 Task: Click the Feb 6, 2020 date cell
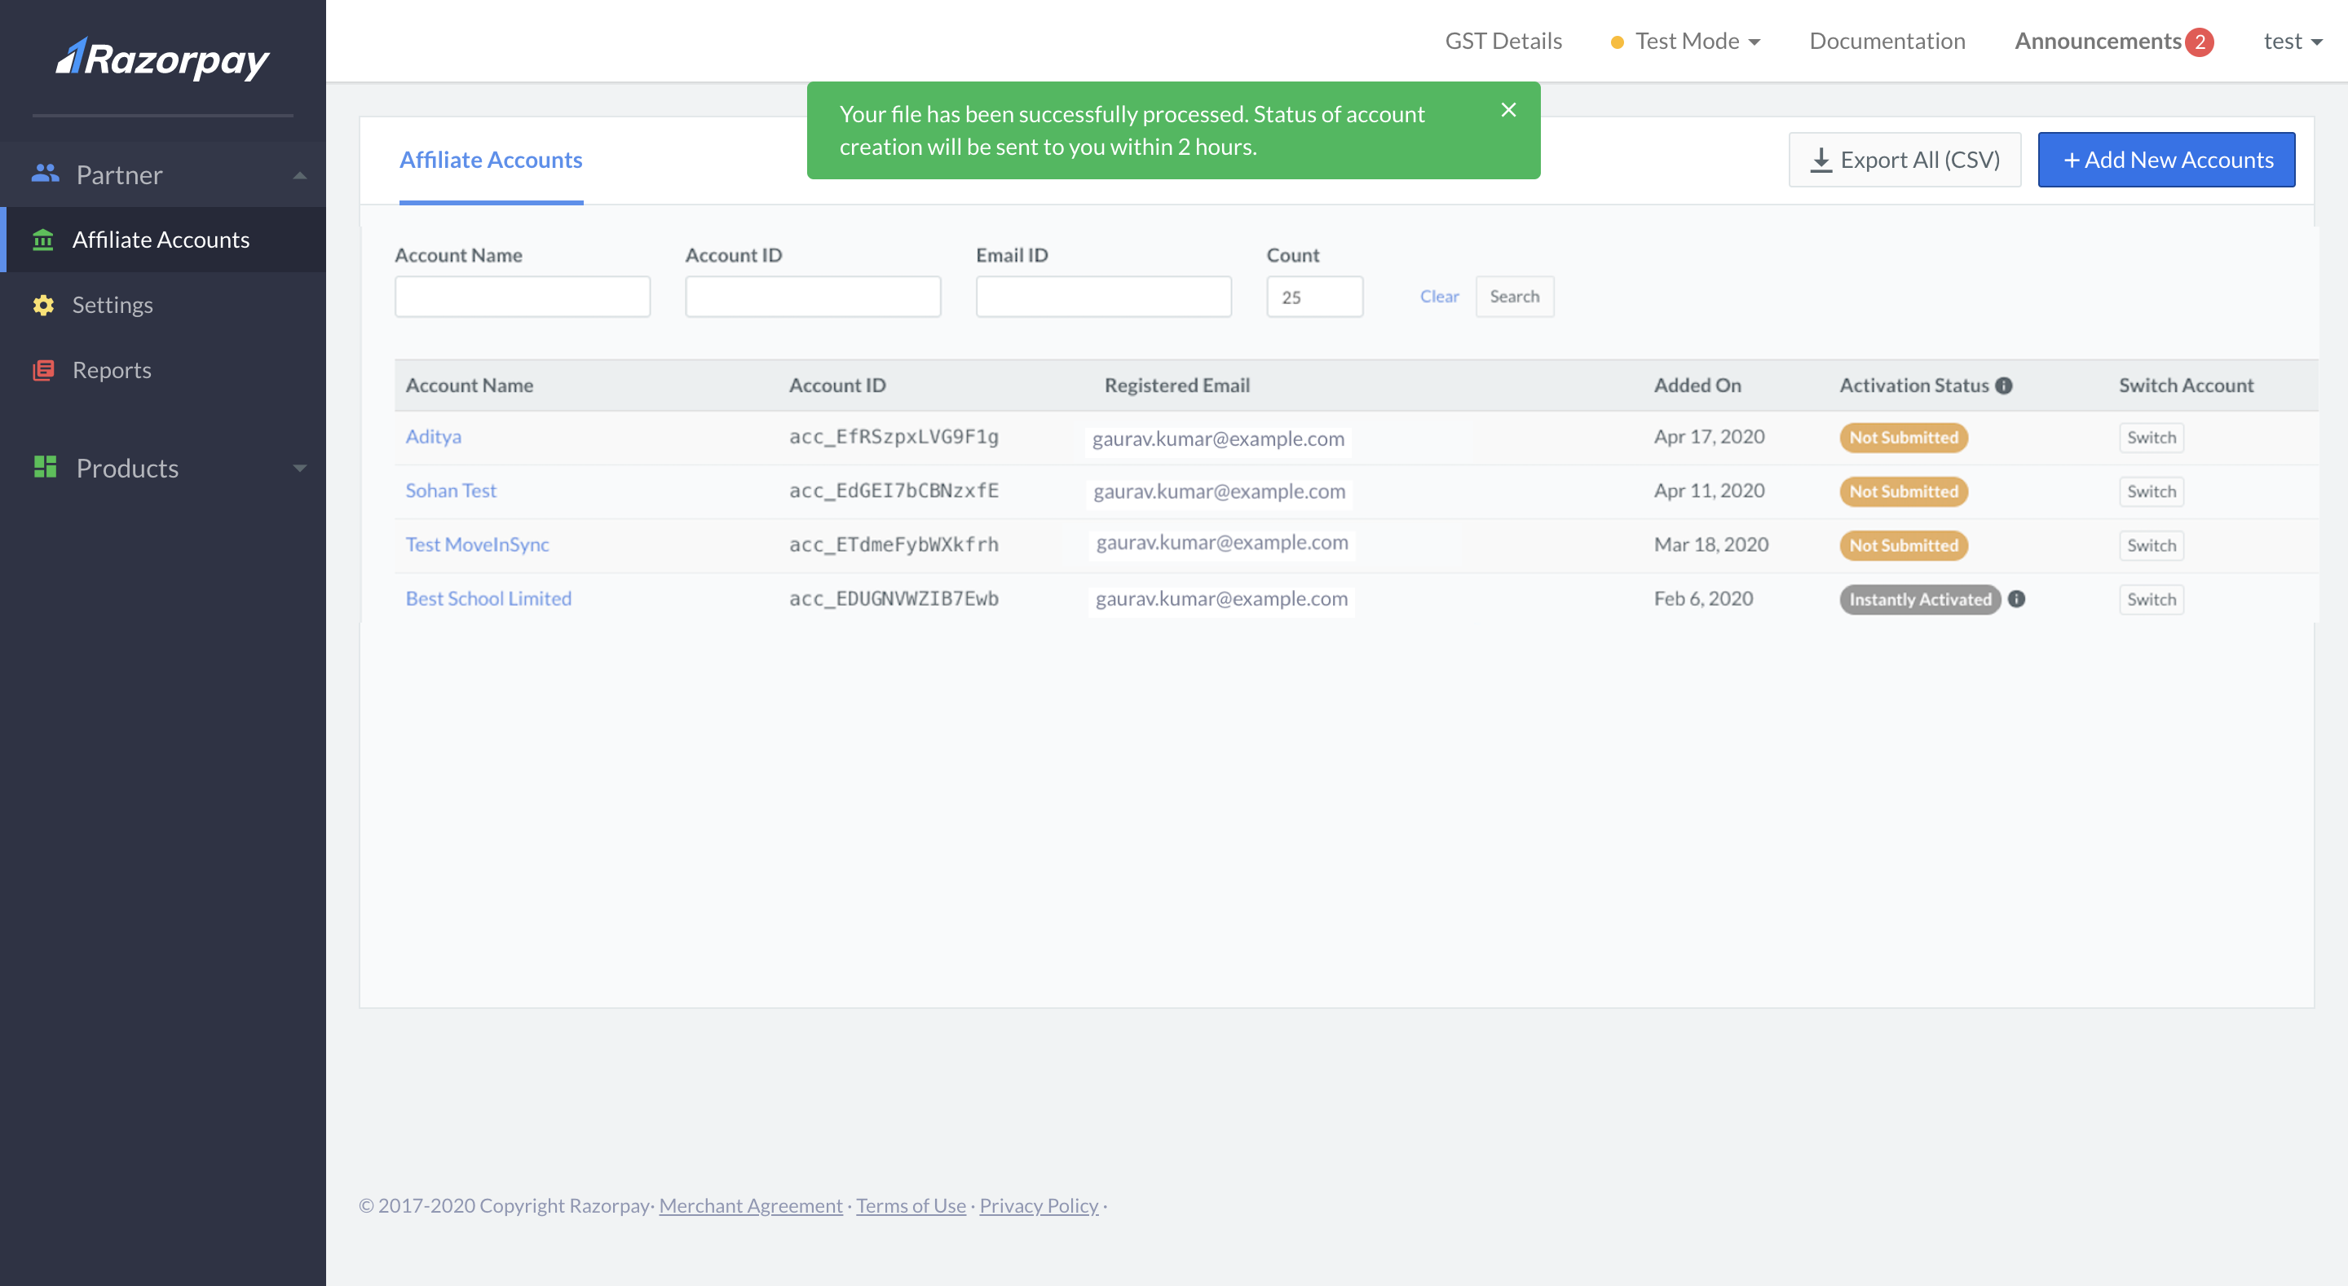pos(1704,599)
